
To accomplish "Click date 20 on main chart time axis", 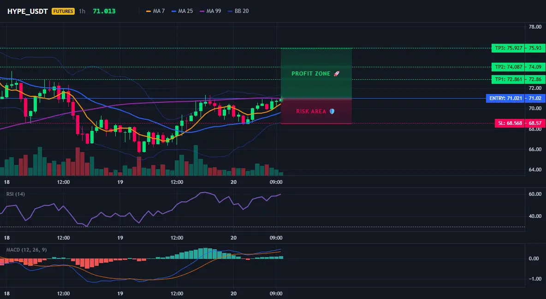I will tap(234, 182).
